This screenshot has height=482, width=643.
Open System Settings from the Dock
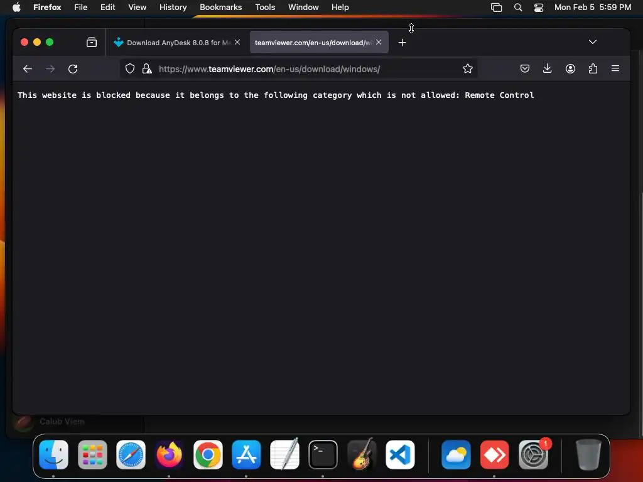[533, 454]
